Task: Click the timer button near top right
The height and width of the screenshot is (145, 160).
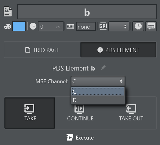Action: (138, 26)
